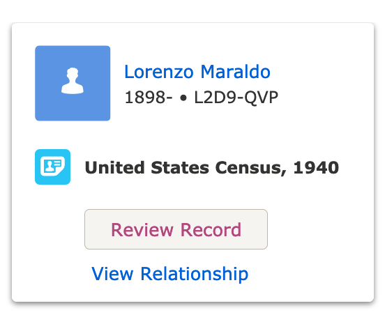Click the male avatar placeholder thumbnail
This screenshot has height=315, width=385.
pyautogui.click(x=73, y=83)
